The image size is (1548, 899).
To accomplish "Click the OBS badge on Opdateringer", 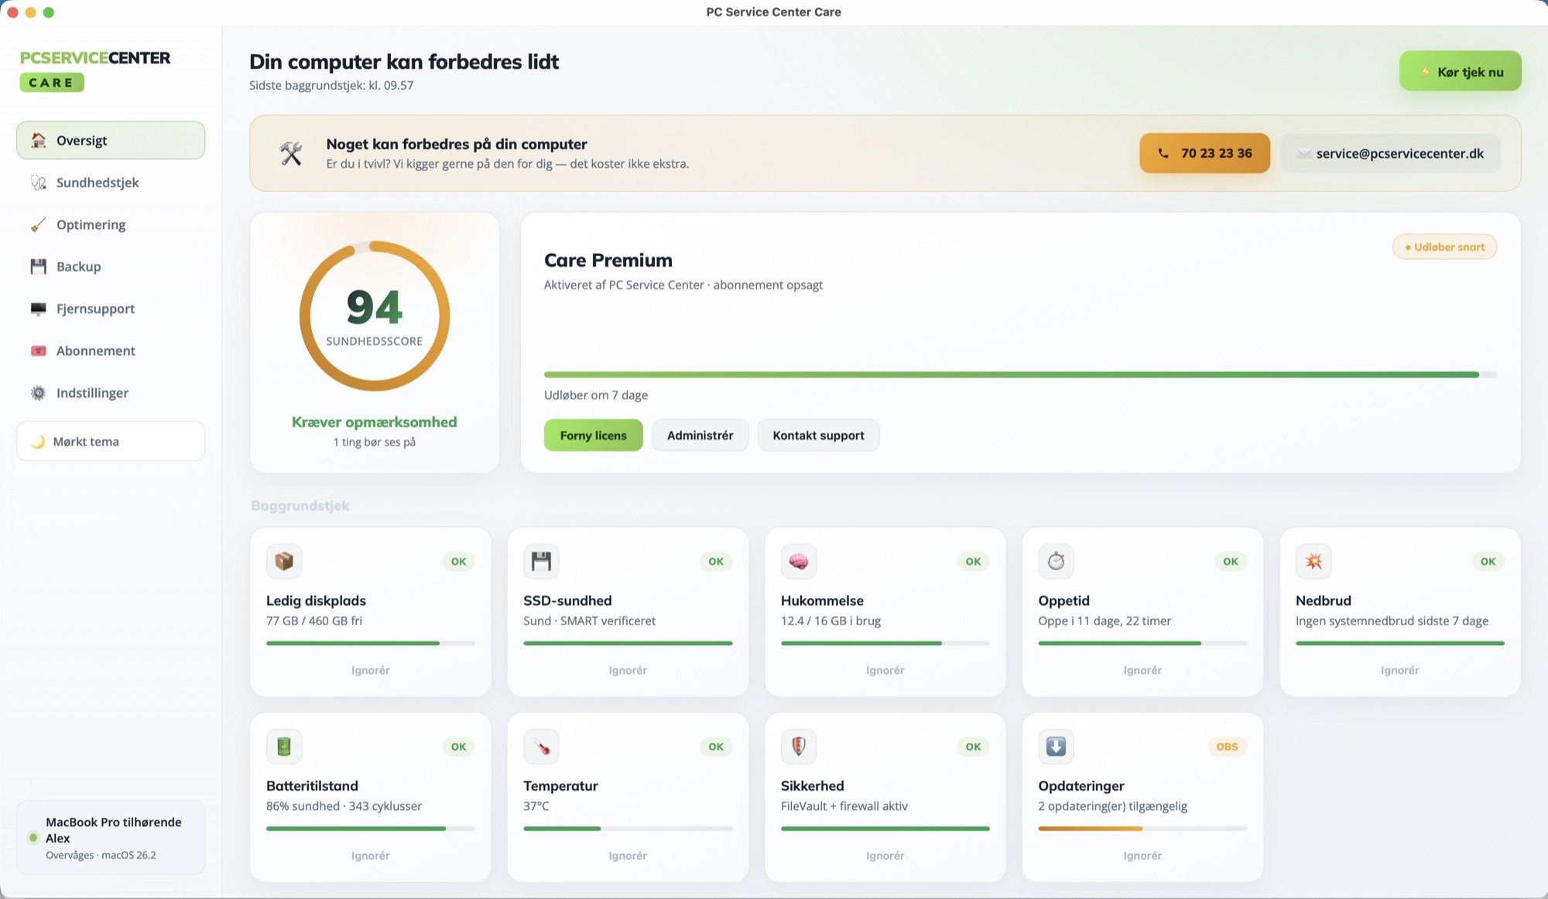I will 1227,747.
